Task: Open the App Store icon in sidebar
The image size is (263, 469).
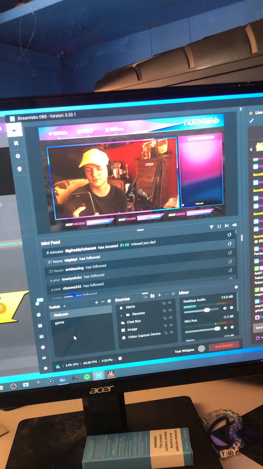Action: click(19, 169)
